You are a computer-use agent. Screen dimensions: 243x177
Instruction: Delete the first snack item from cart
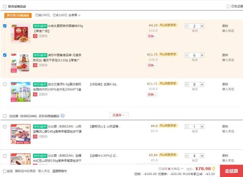[225, 26]
